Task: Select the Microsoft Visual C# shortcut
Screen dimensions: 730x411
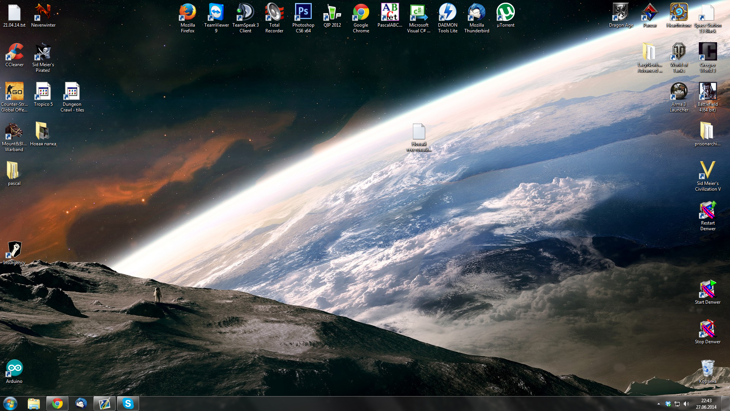Action: pos(419,18)
